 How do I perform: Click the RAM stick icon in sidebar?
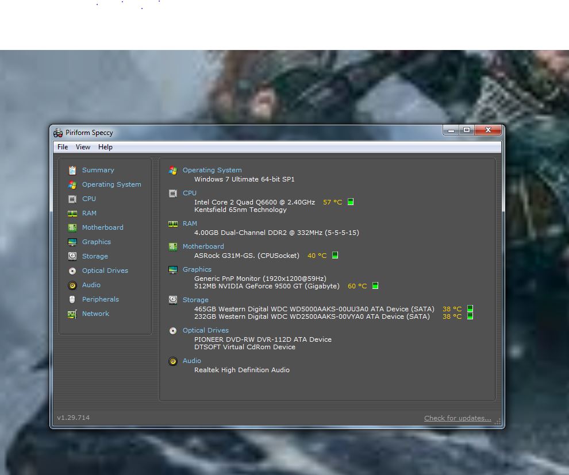[72, 213]
